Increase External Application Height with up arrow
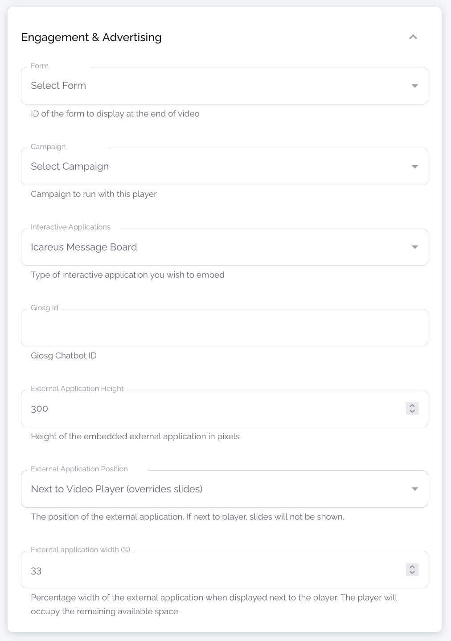Image resolution: width=451 pixels, height=641 pixels. [412, 406]
